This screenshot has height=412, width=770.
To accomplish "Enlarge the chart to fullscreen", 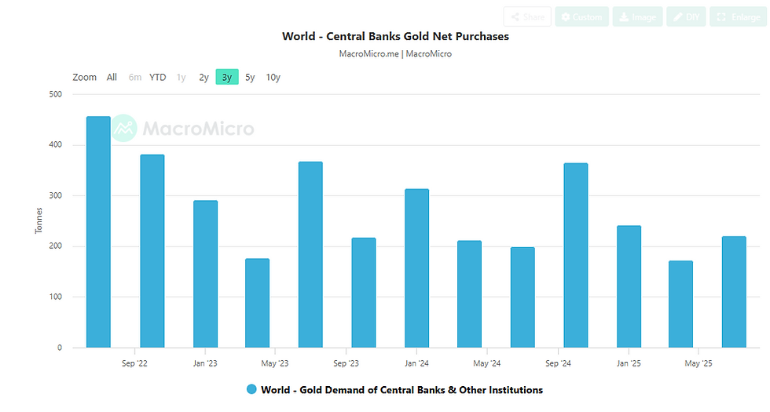I will (x=738, y=16).
